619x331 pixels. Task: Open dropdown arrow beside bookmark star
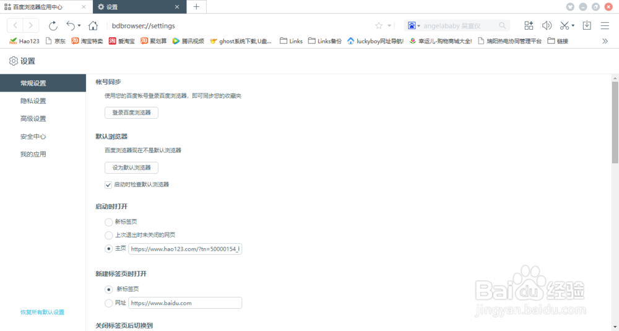(389, 25)
